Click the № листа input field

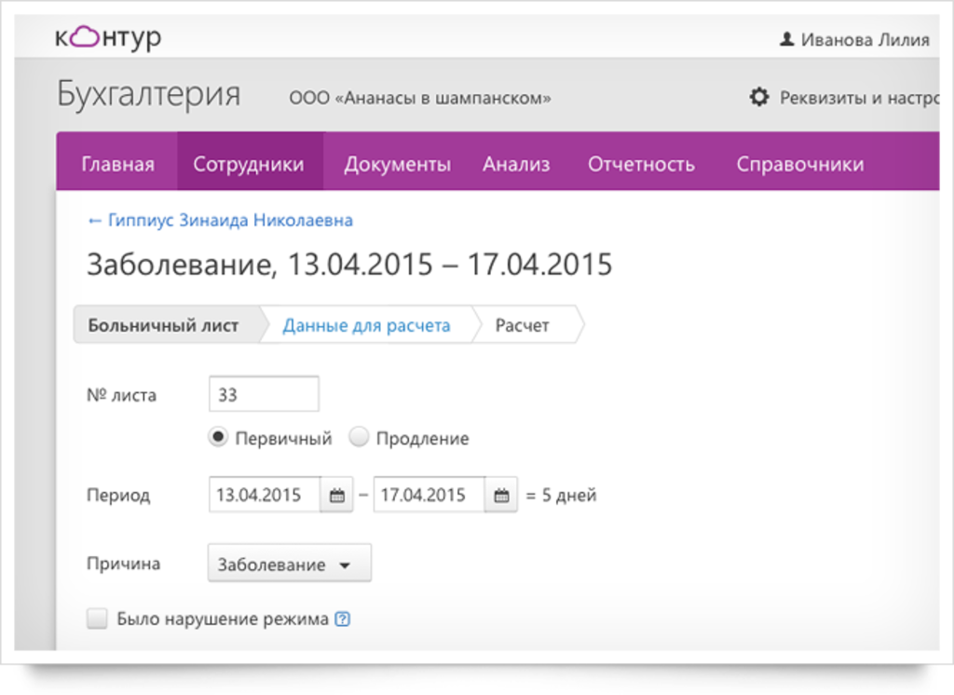[264, 395]
